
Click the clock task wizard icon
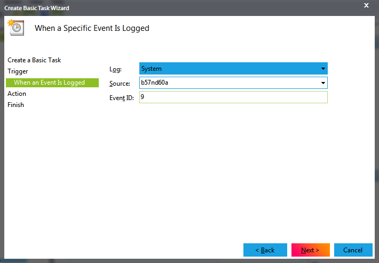point(15,27)
